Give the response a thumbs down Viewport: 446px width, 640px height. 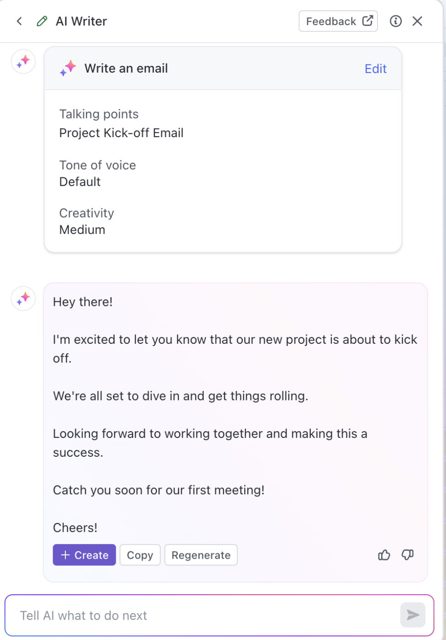coord(408,555)
